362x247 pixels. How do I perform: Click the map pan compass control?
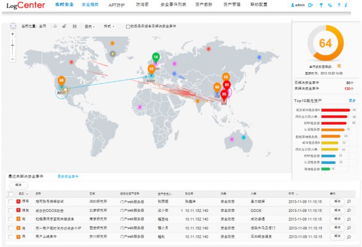13,26
